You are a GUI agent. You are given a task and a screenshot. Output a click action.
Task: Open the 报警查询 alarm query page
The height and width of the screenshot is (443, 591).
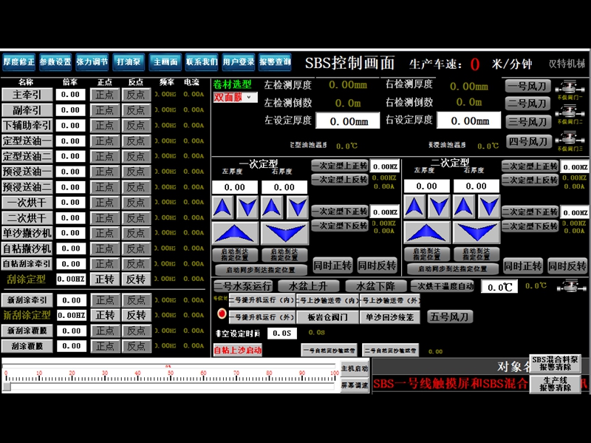[275, 62]
